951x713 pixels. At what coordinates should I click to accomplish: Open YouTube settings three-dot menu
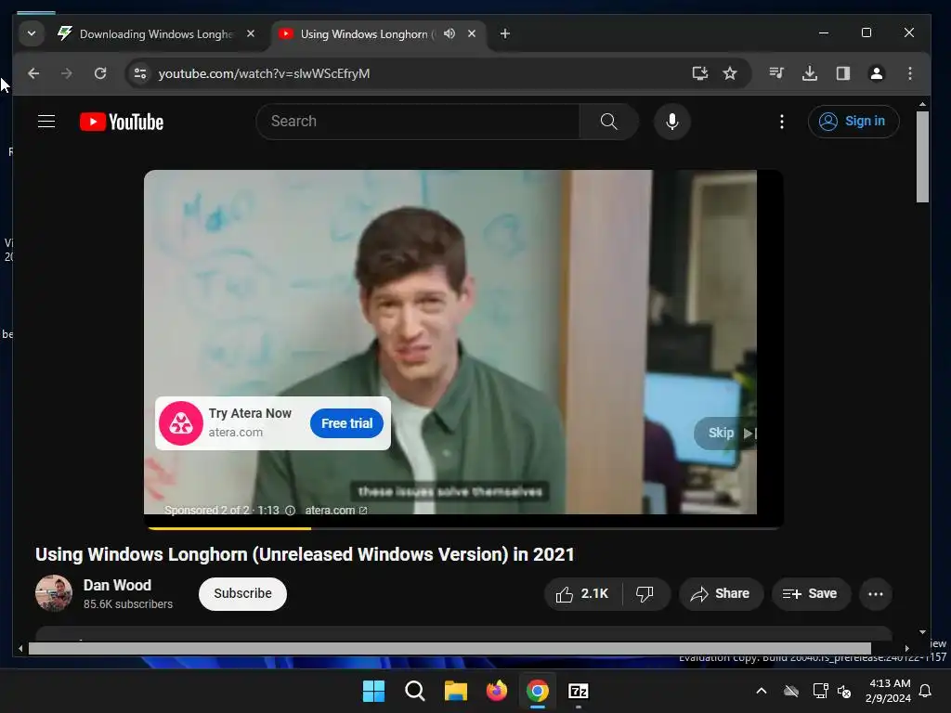click(x=782, y=122)
